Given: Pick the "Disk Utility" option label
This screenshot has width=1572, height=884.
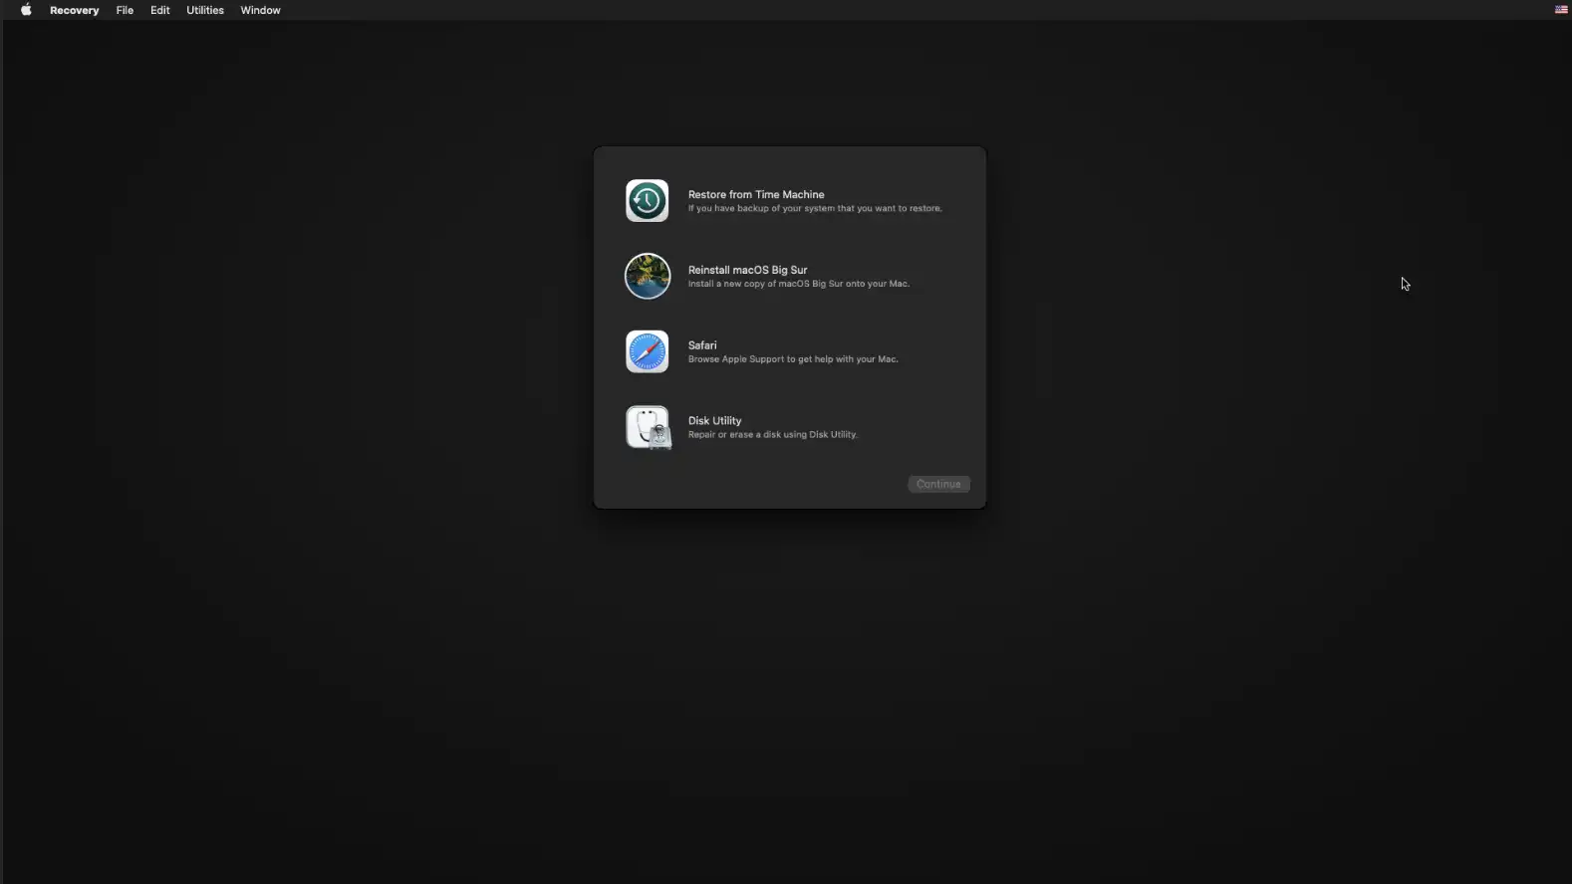Looking at the screenshot, I should pyautogui.click(x=714, y=421).
